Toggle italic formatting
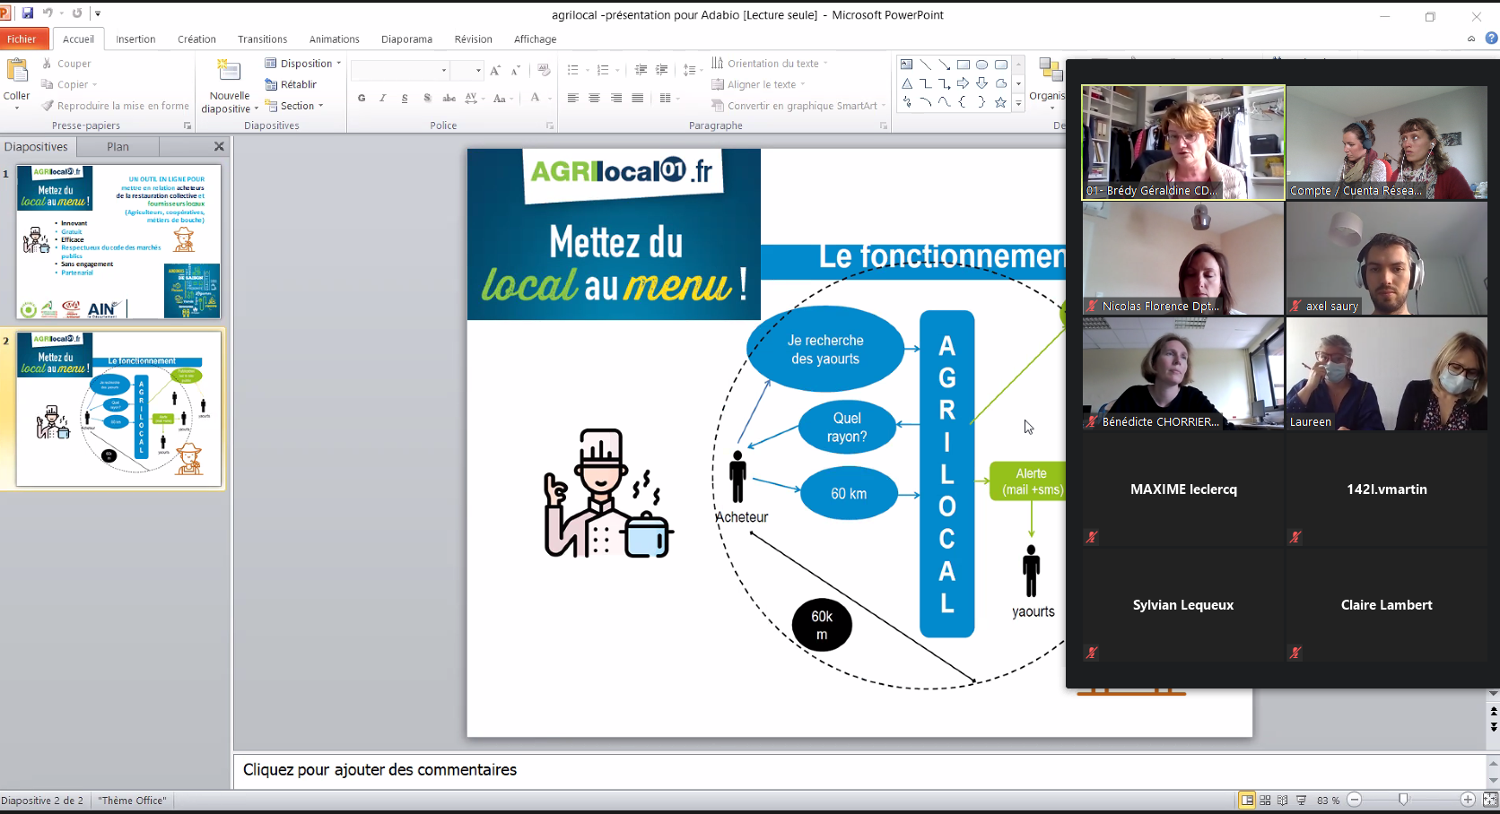This screenshot has height=814, width=1500. (383, 98)
